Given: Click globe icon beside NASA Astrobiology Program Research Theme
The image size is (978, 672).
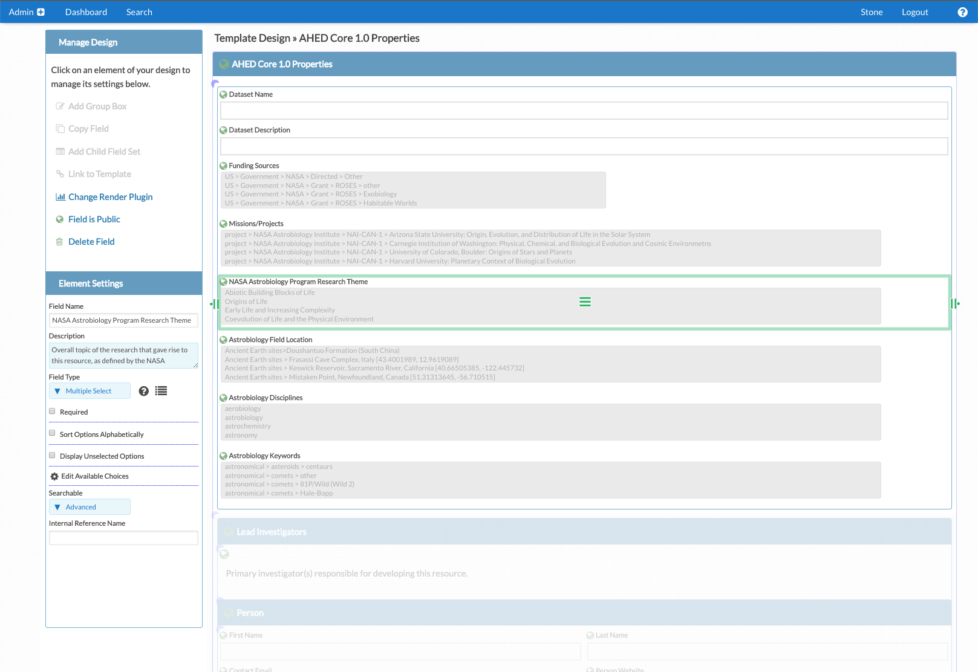Looking at the screenshot, I should 223,282.
